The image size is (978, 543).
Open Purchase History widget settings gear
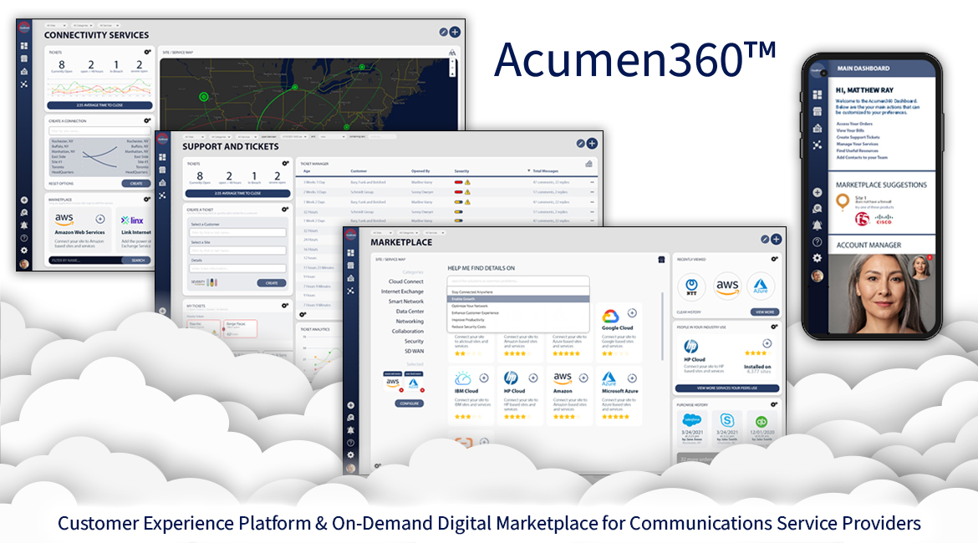click(774, 404)
